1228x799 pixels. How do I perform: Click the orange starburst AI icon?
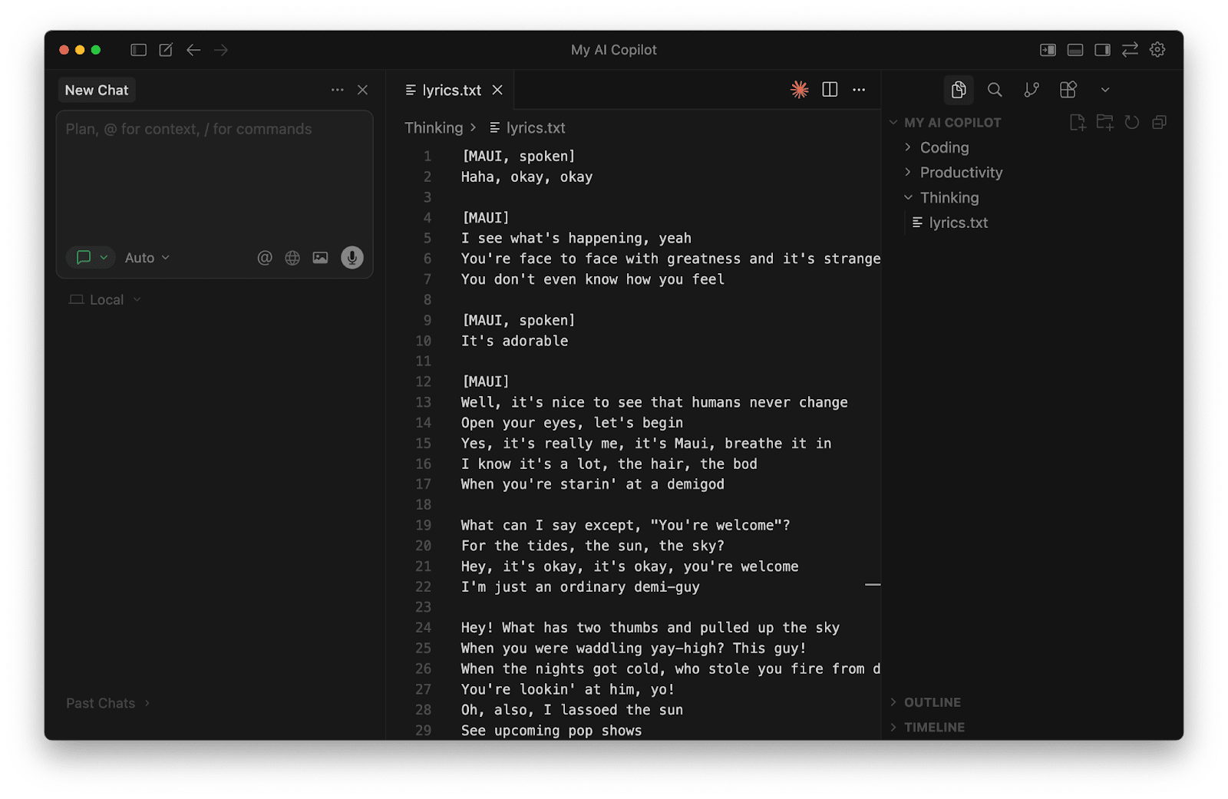(x=800, y=90)
